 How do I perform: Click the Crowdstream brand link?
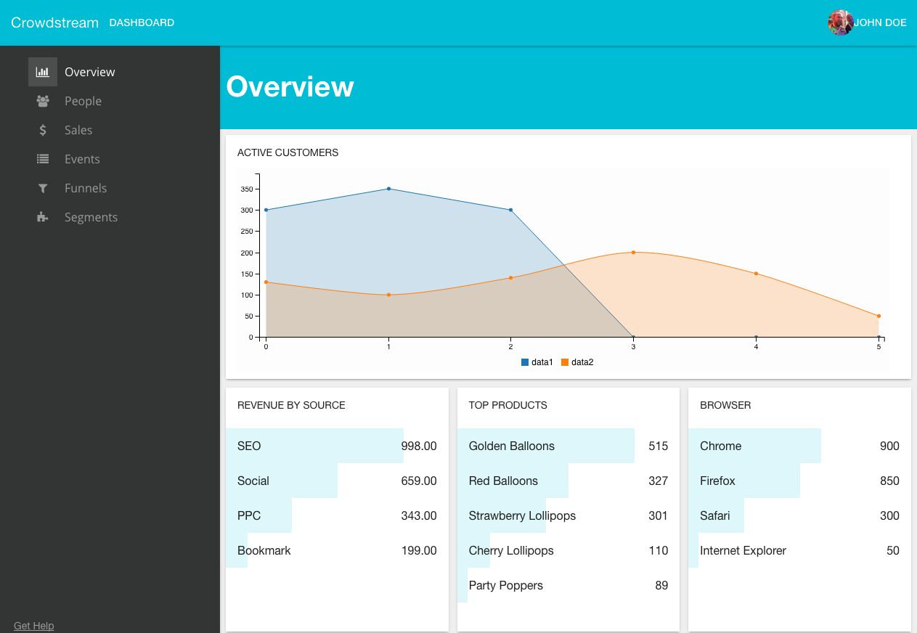[54, 23]
